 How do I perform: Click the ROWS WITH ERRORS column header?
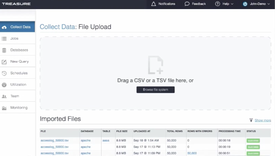pyautogui.click(x=200, y=131)
